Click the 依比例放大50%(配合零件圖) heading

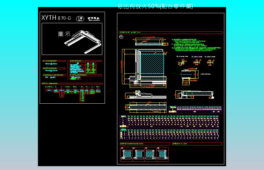155,6
